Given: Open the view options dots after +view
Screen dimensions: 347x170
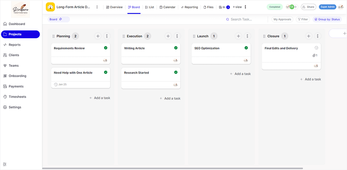Looking at the screenshot, I should [x=245, y=7].
